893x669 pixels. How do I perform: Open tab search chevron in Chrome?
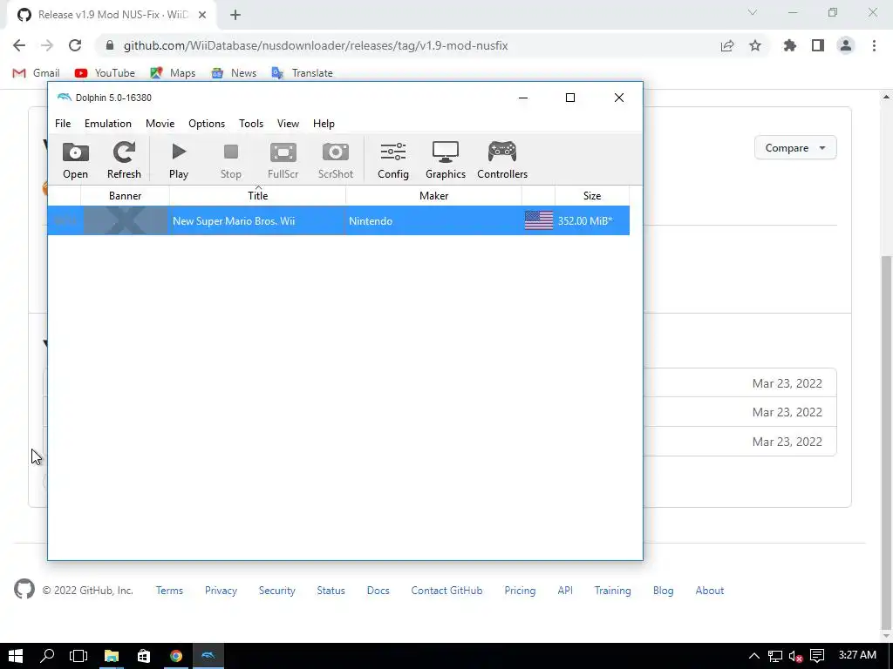click(753, 12)
